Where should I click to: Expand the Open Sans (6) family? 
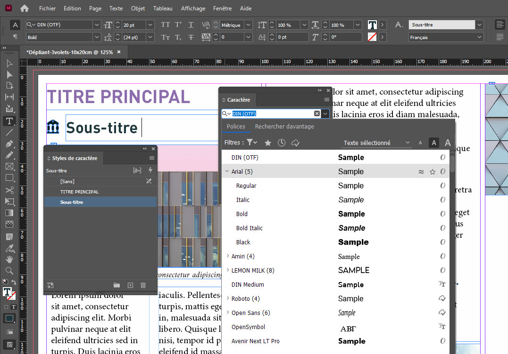click(x=228, y=313)
